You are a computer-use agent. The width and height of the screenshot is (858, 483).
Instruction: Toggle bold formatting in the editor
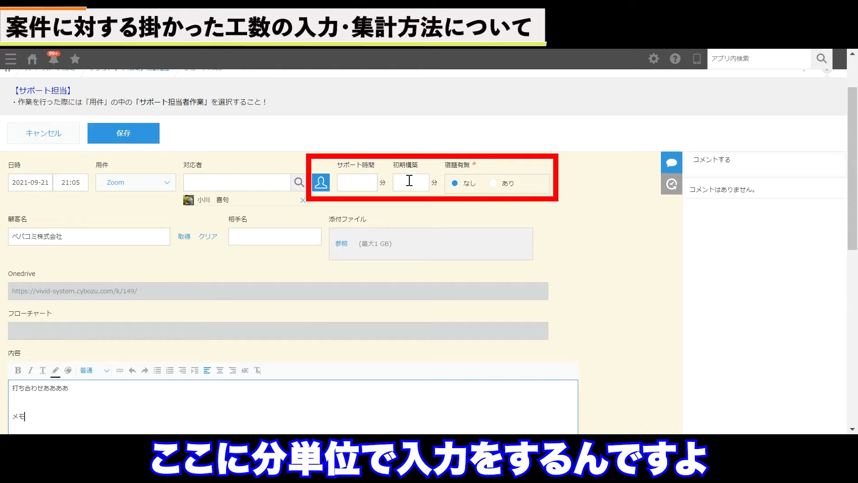click(x=18, y=370)
